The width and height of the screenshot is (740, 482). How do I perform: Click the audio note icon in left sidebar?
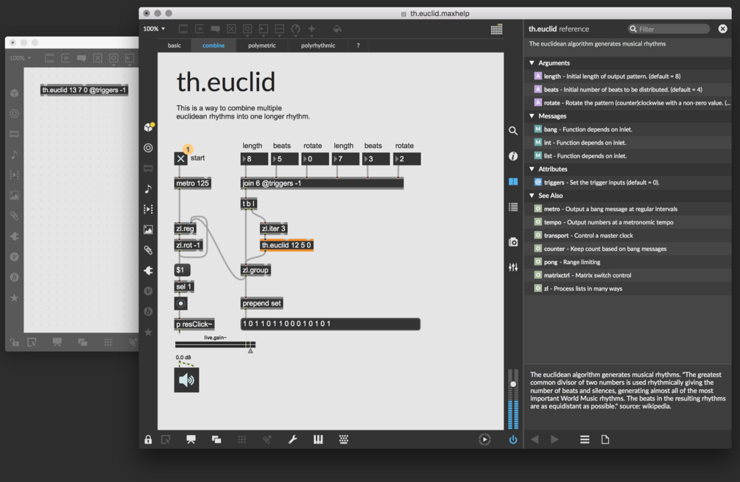[148, 188]
